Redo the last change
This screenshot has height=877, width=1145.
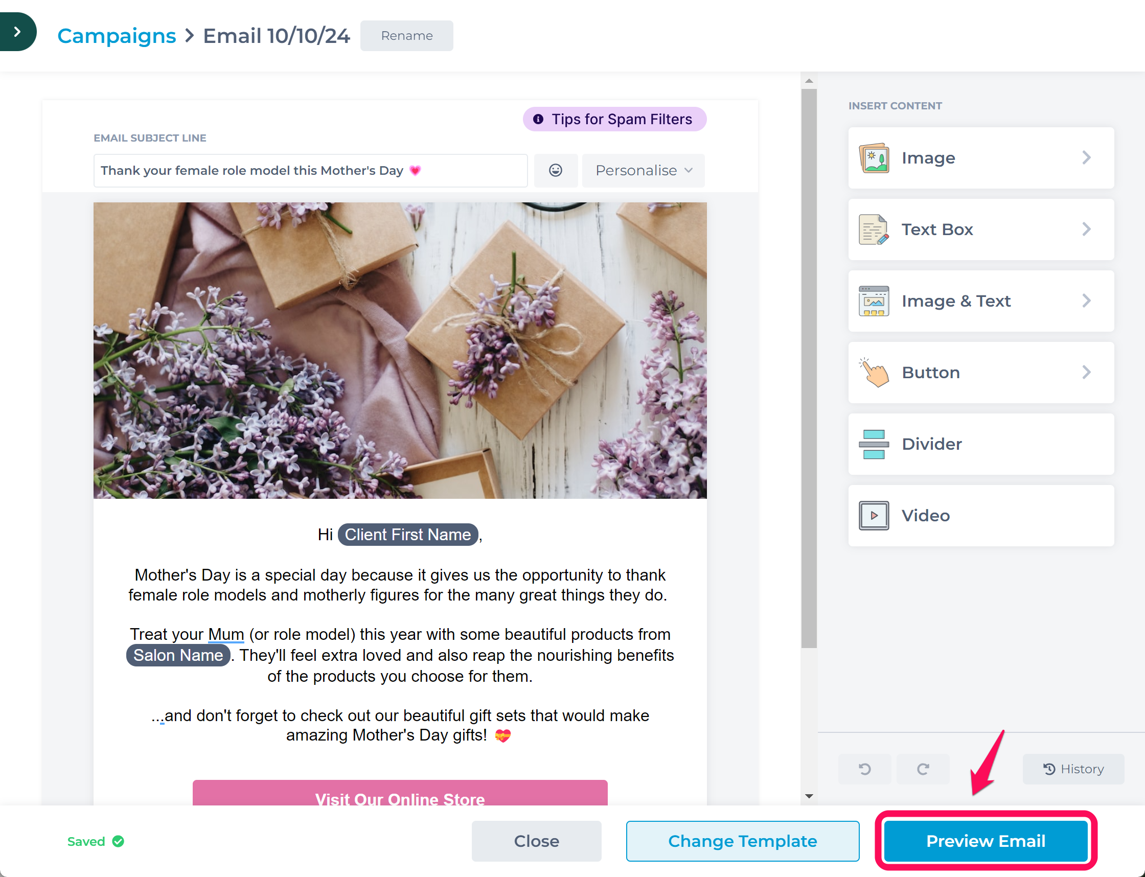[x=923, y=769]
